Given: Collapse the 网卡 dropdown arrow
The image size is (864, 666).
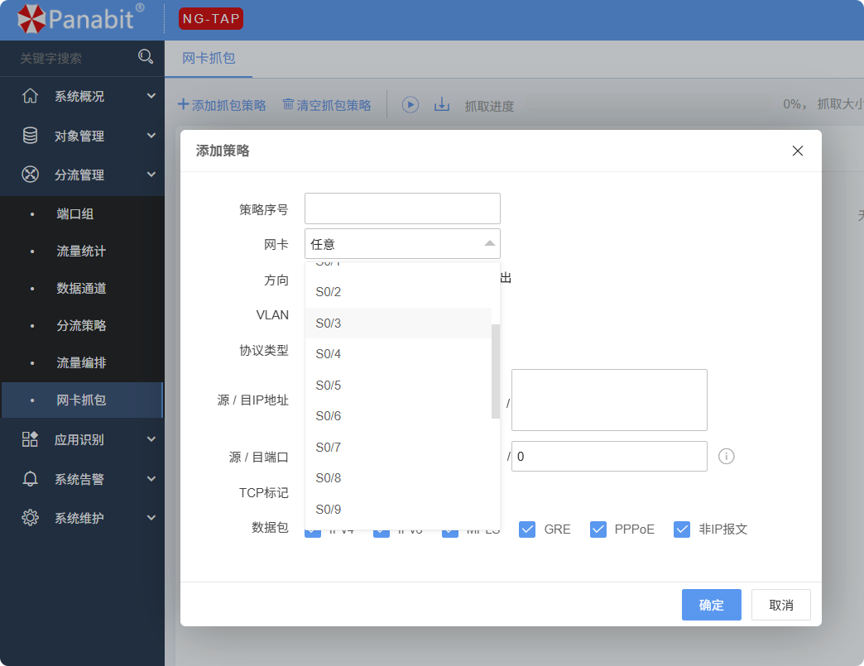Looking at the screenshot, I should [x=490, y=243].
